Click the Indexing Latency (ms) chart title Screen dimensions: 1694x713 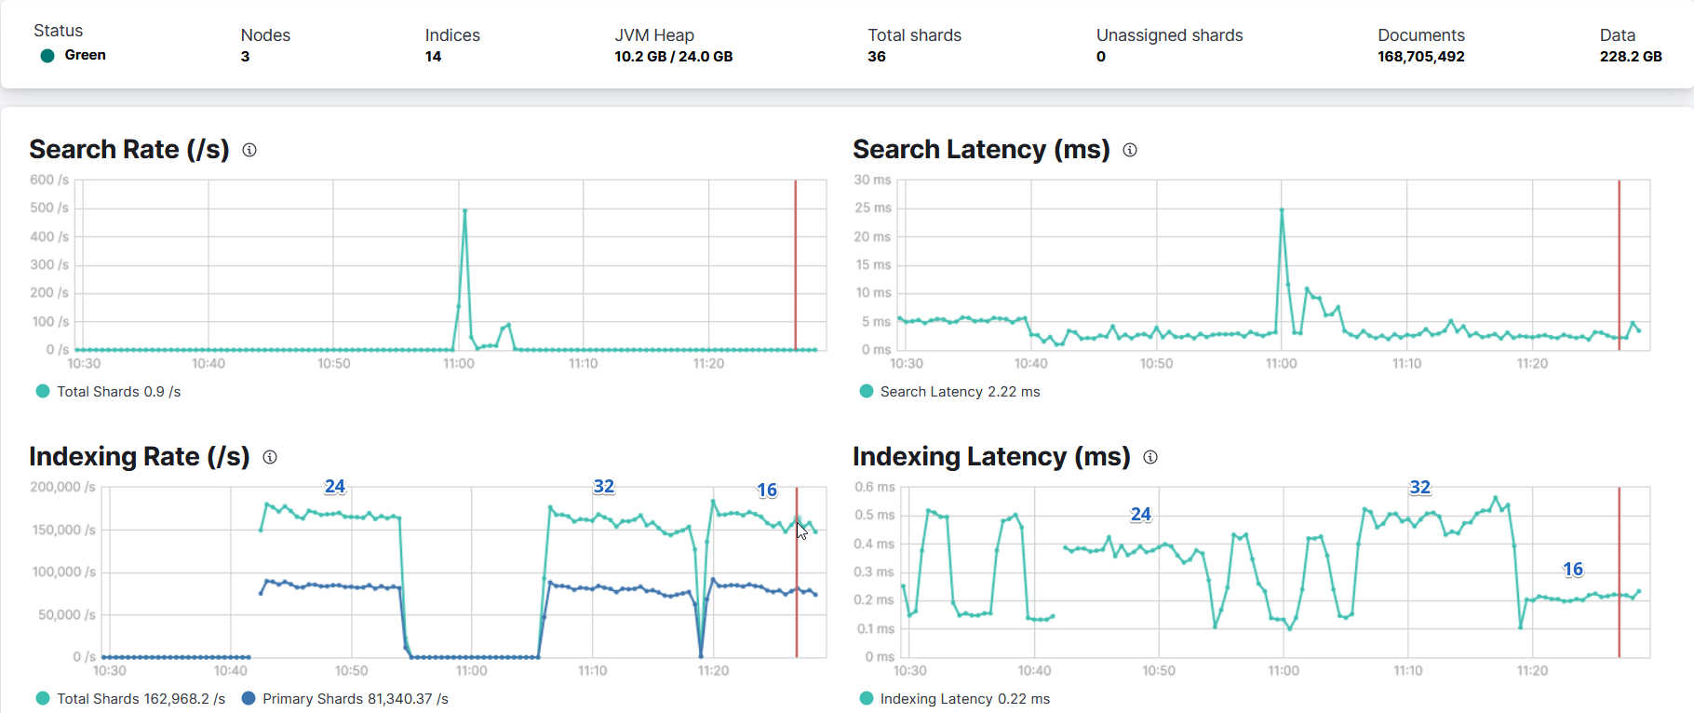point(991,457)
